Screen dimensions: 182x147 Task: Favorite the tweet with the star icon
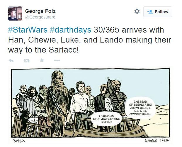[x=42, y=60]
